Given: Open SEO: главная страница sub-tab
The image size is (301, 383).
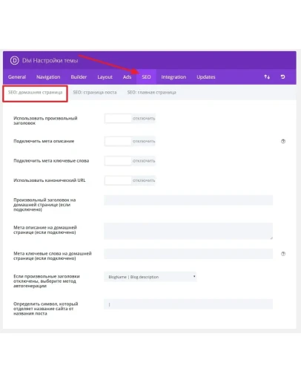Looking at the screenshot, I should [151, 93].
